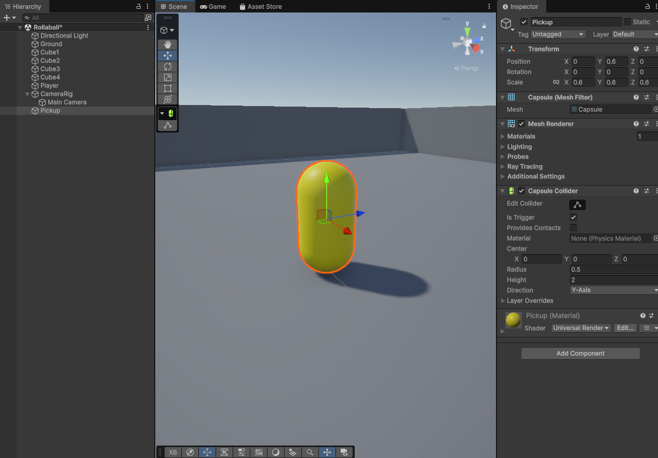Screen dimensions: 658x458
Task: Switch to the Game tab
Action: pos(213,7)
